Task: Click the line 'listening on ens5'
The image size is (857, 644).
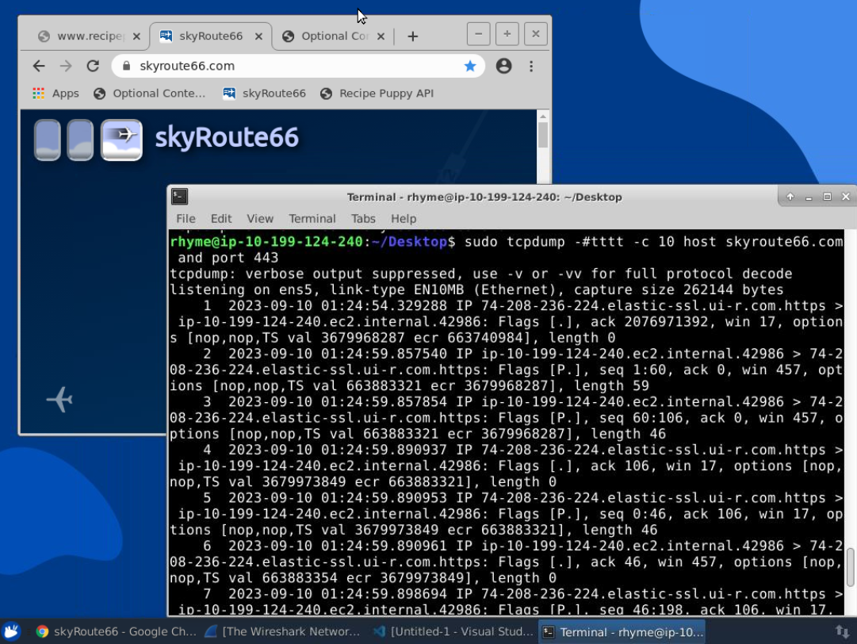Action: pyautogui.click(x=476, y=289)
